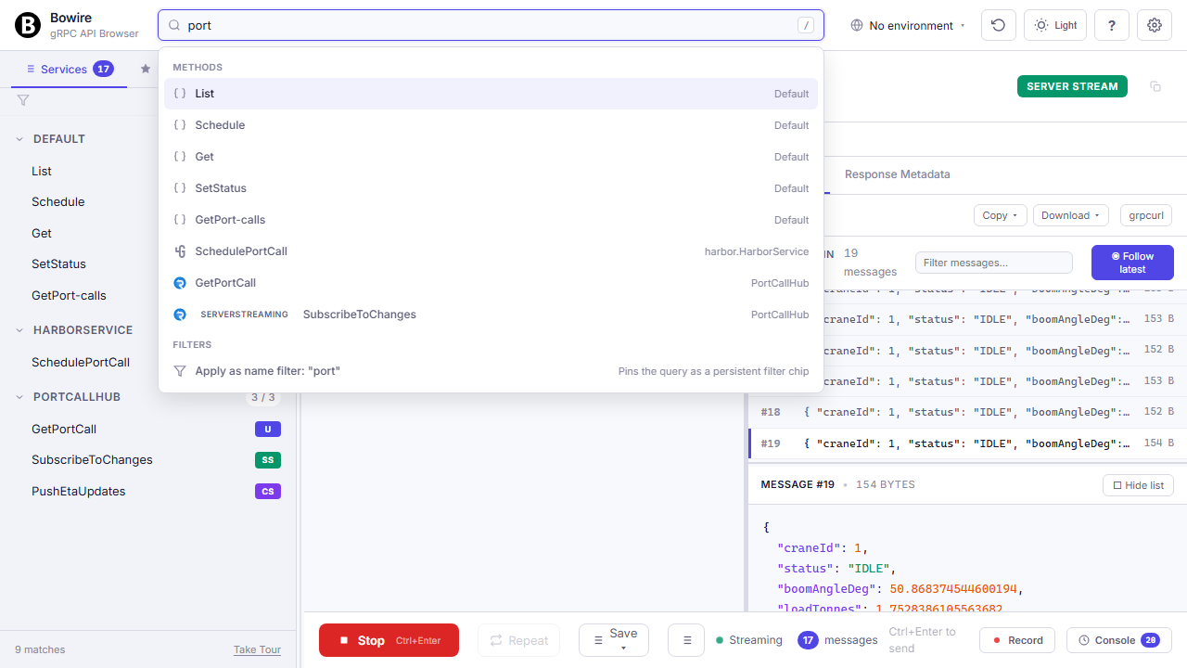Click the SignalR icon beside GetPortCall result
The width and height of the screenshot is (1187, 668).
tap(180, 283)
